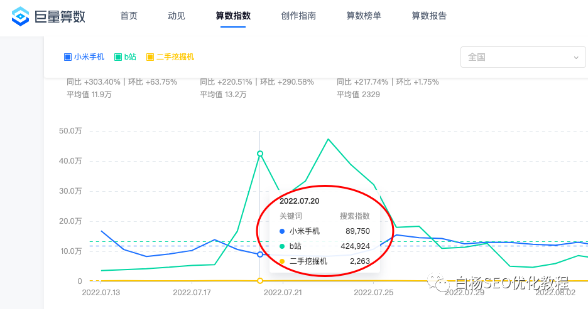This screenshot has width=588, height=309.
Task: Click the 小米手机 blue marker on the chart
Action: (x=260, y=254)
